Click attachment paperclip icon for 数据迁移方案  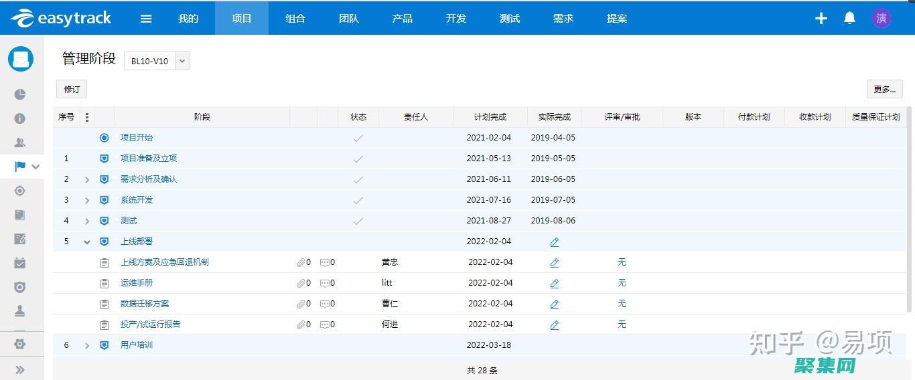301,304
